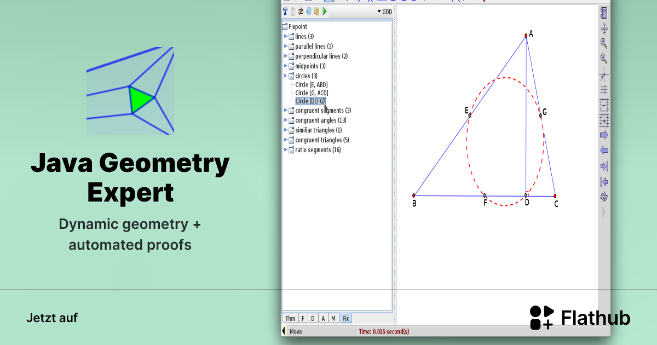Screen dimensions: 657x345
Task: Select Circle [DEFG] in the tree
Action: (x=309, y=101)
